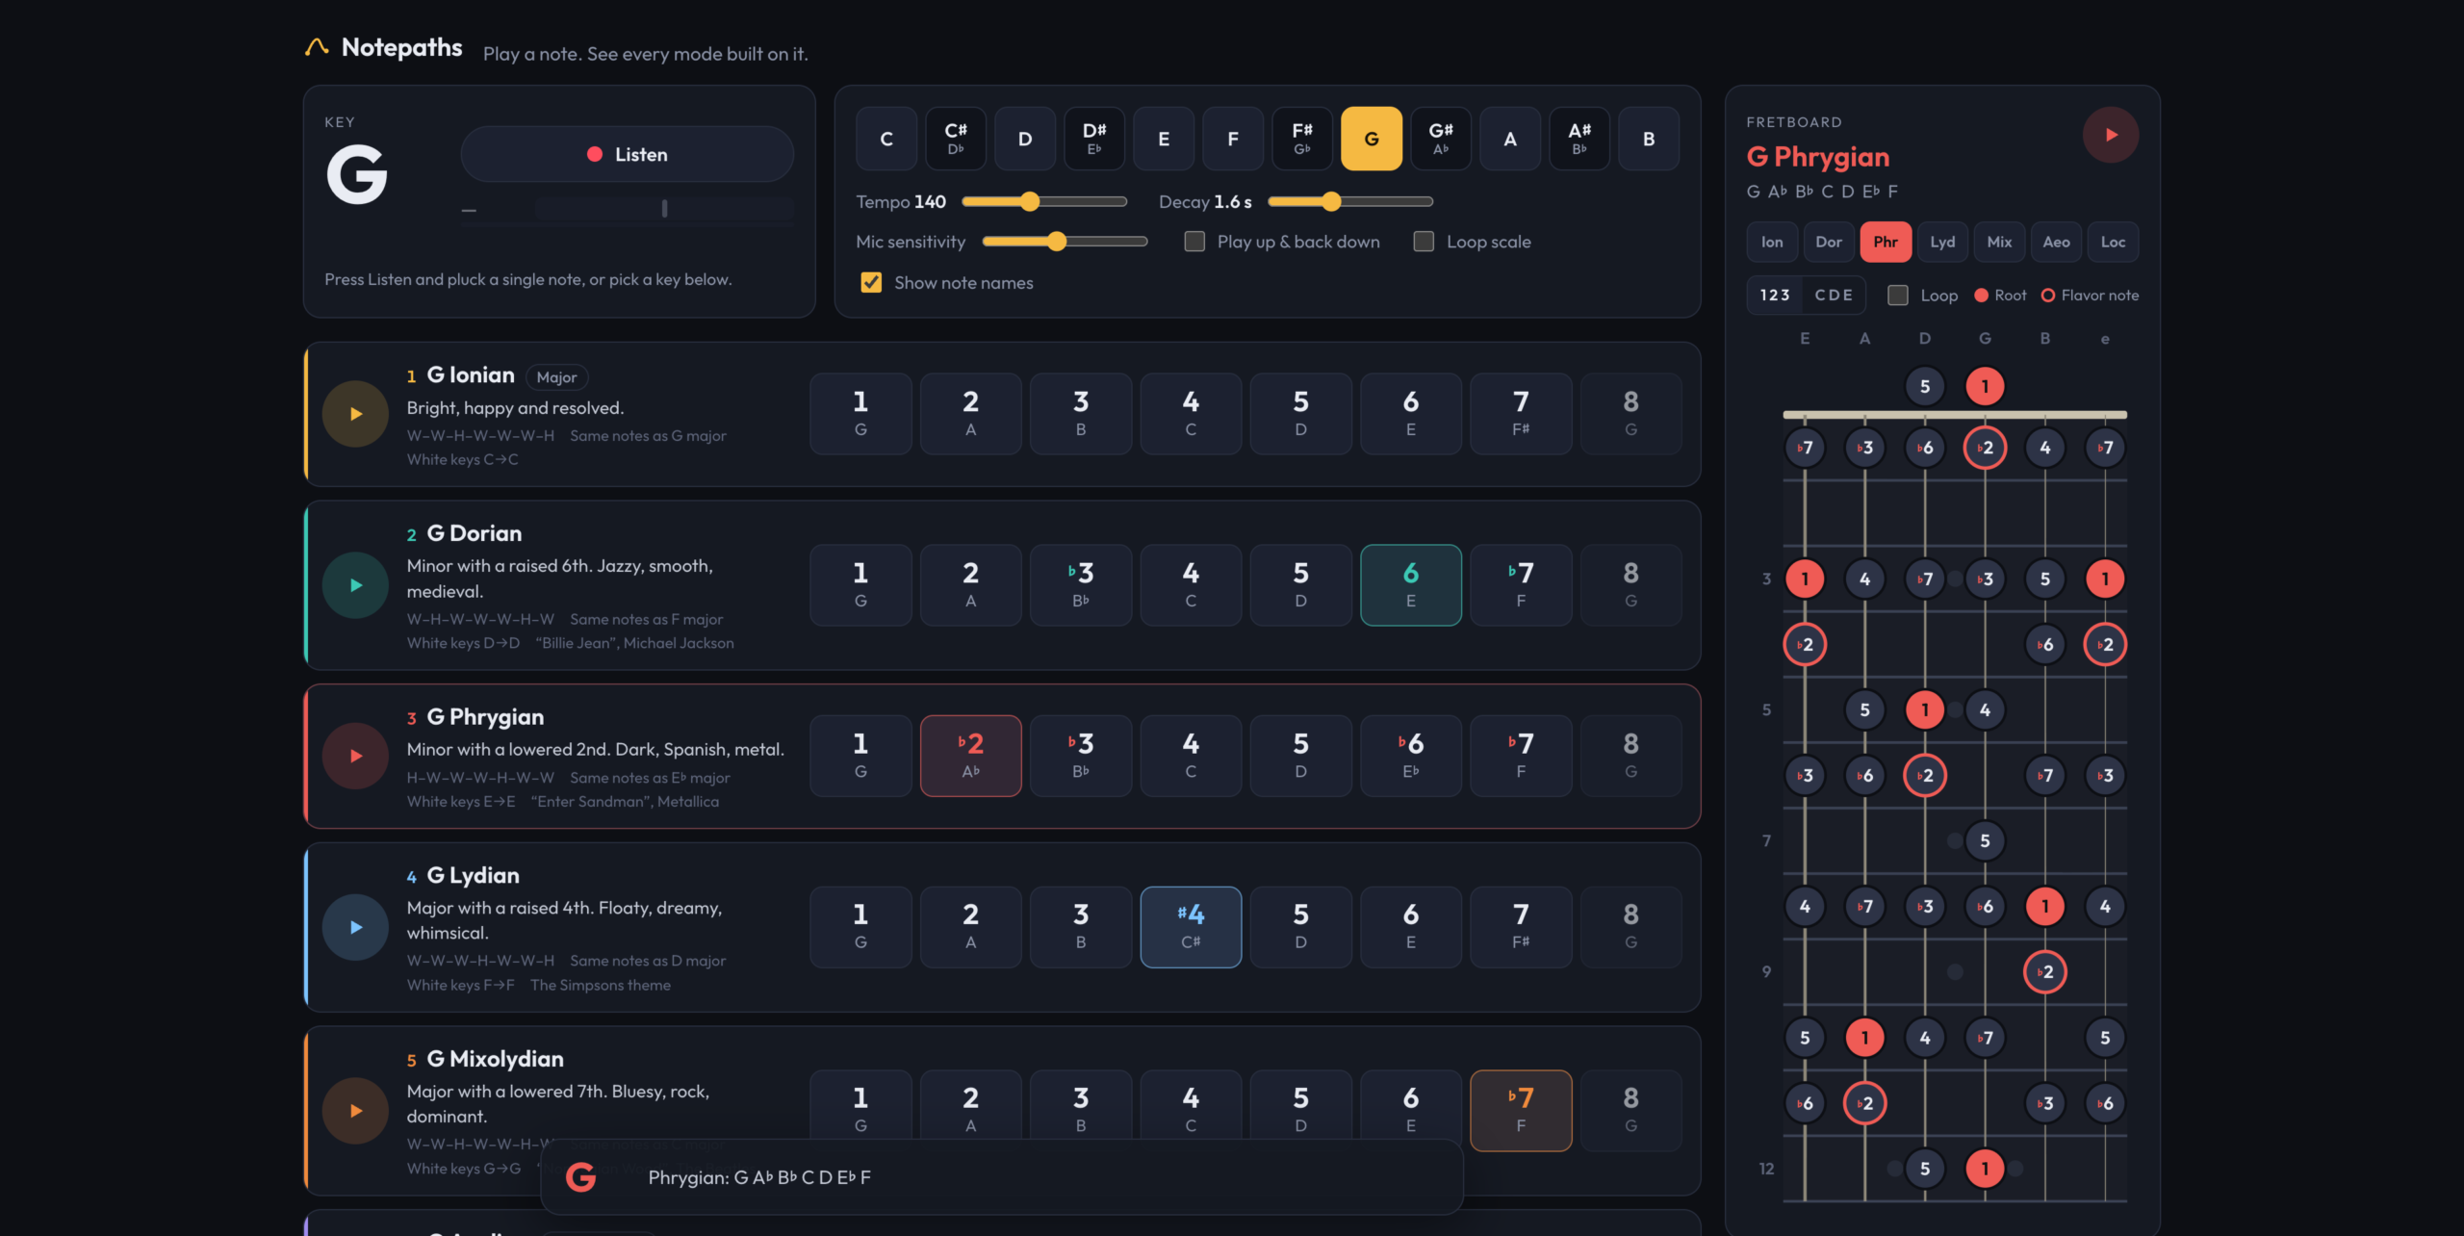Select the Lyd mode tab
The width and height of the screenshot is (2464, 1236).
coord(1942,242)
